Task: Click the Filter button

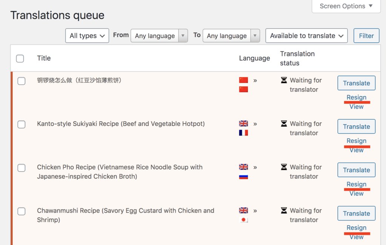Action: (366, 36)
